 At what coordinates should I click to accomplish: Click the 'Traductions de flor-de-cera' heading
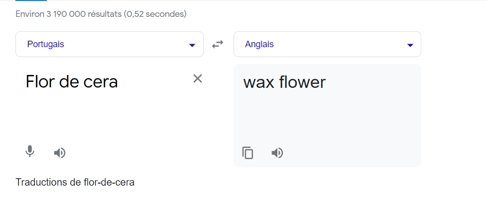pos(75,182)
